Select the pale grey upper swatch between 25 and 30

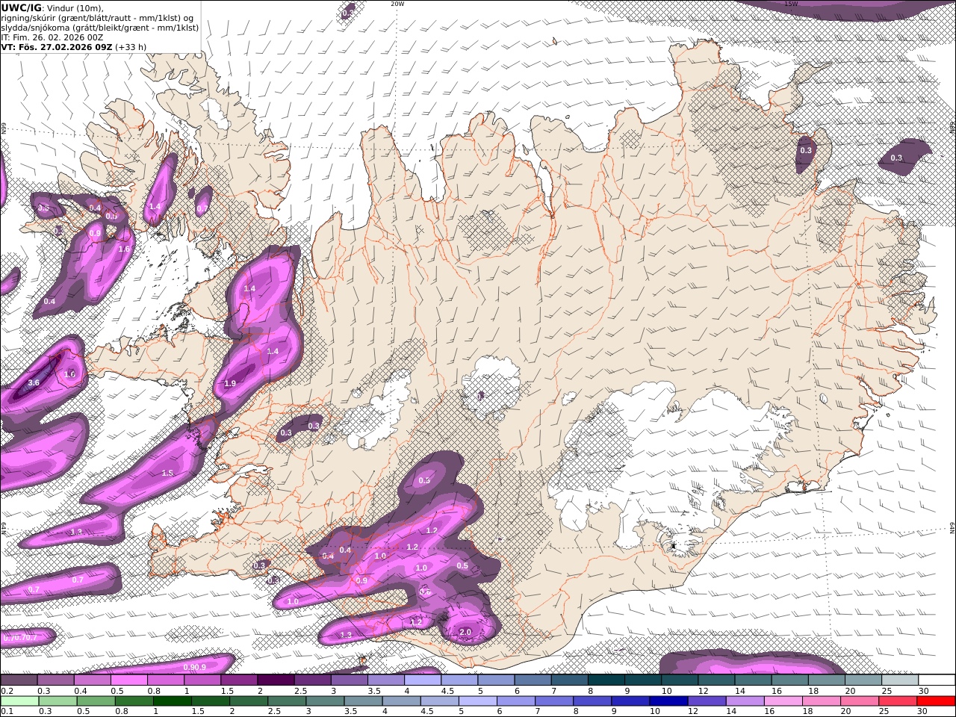click(901, 680)
